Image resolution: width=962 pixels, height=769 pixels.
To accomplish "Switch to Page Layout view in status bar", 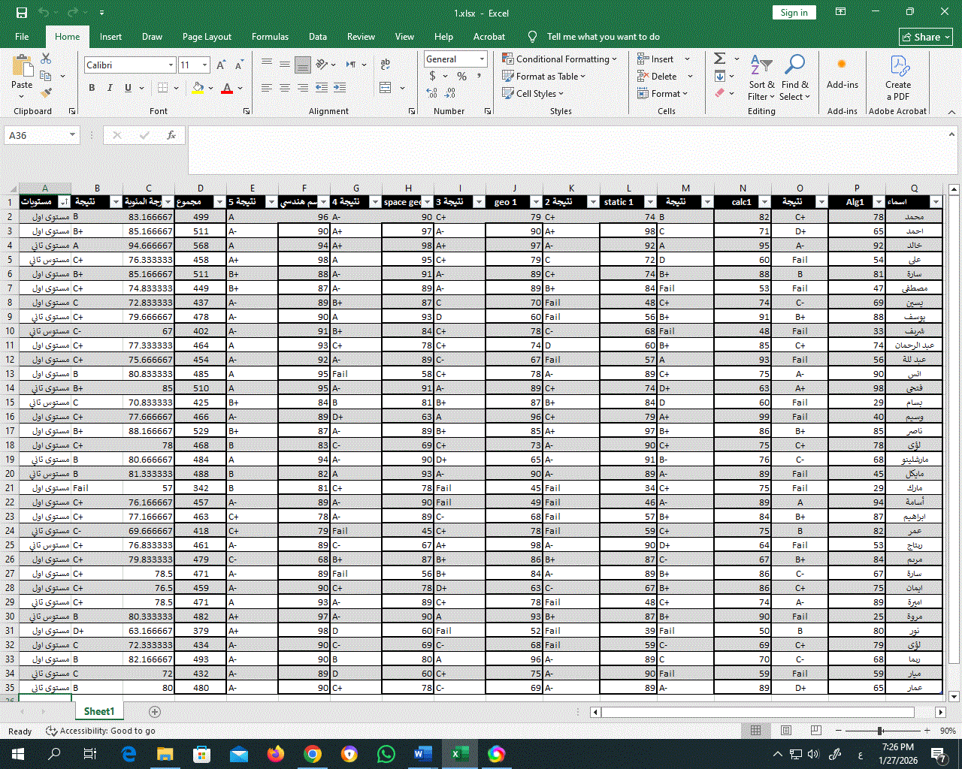I will tap(785, 730).
